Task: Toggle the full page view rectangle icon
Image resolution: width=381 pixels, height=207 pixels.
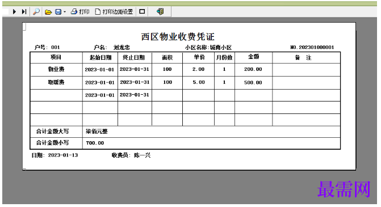Action: click(142, 12)
